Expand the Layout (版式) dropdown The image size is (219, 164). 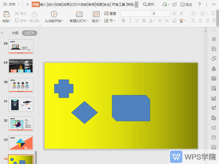(x=96, y=21)
